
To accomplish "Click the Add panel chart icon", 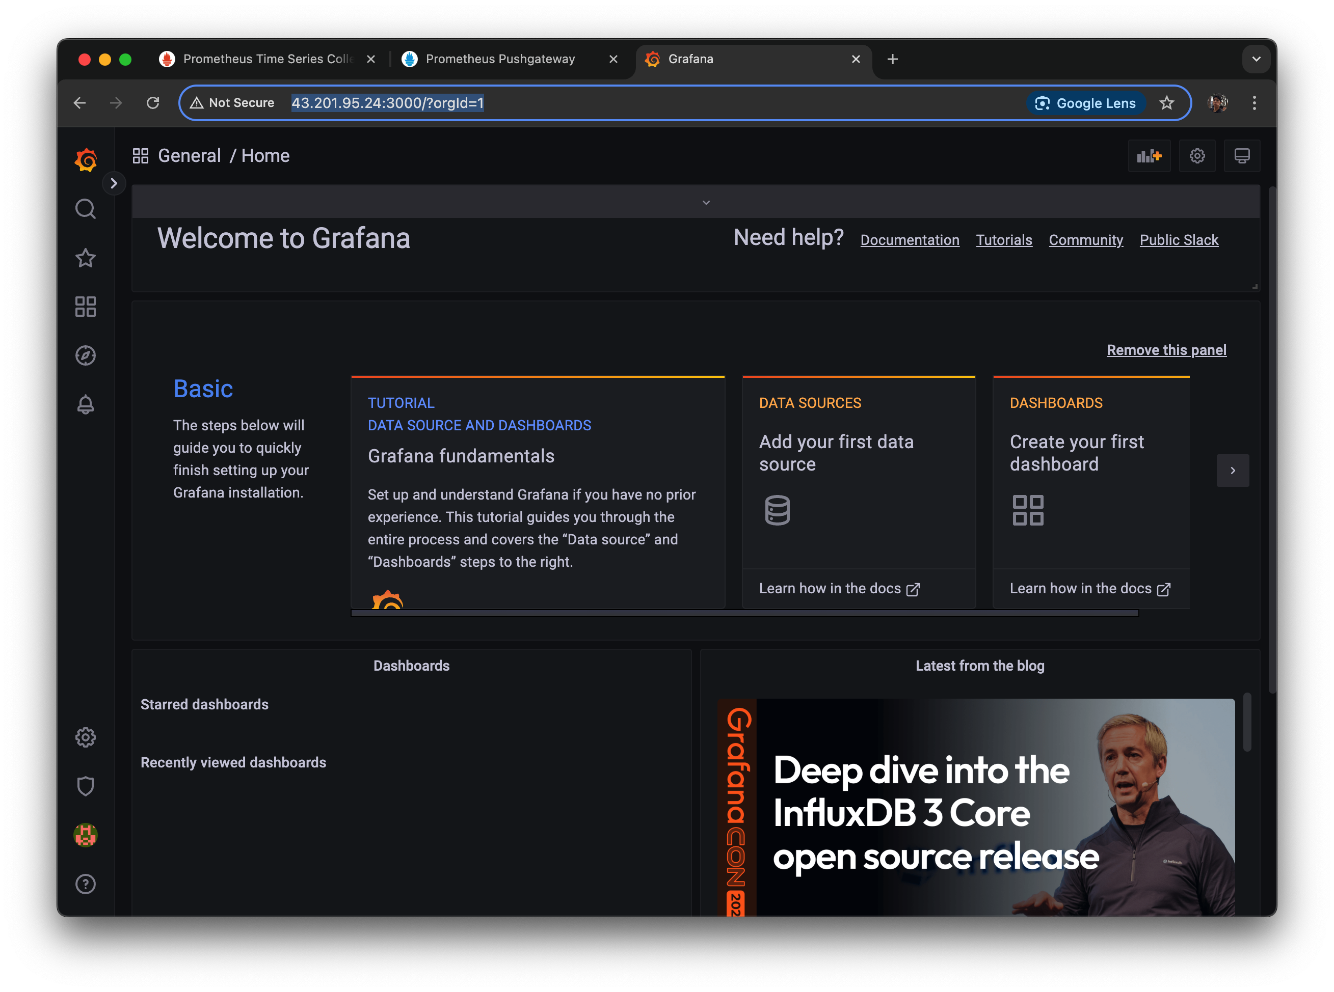I will [1149, 156].
